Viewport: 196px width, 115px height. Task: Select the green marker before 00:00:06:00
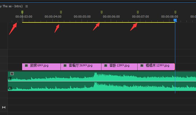[x=102, y=12]
